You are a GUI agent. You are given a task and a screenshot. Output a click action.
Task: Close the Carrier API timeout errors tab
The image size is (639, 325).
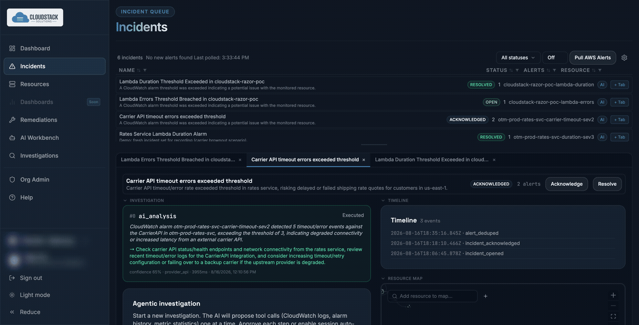(364, 160)
